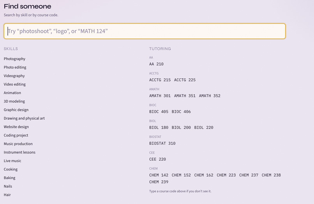The image size is (314, 204).
Task: Open the Coding project skill
Action: click(16, 135)
